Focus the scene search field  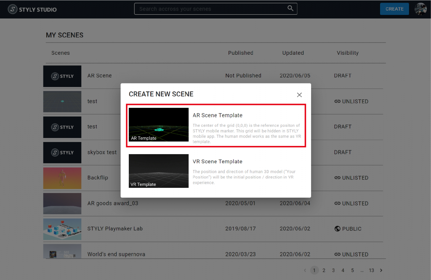point(215,9)
